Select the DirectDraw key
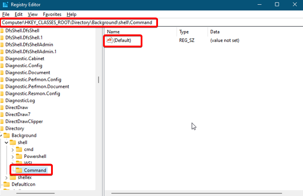303x196 pixels. click(x=16, y=108)
